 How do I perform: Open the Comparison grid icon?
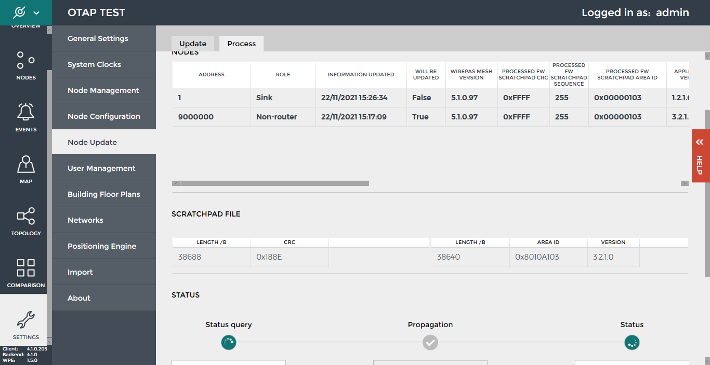(x=25, y=268)
